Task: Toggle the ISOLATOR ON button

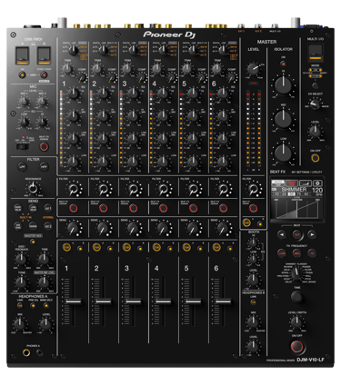Action: 283,64
